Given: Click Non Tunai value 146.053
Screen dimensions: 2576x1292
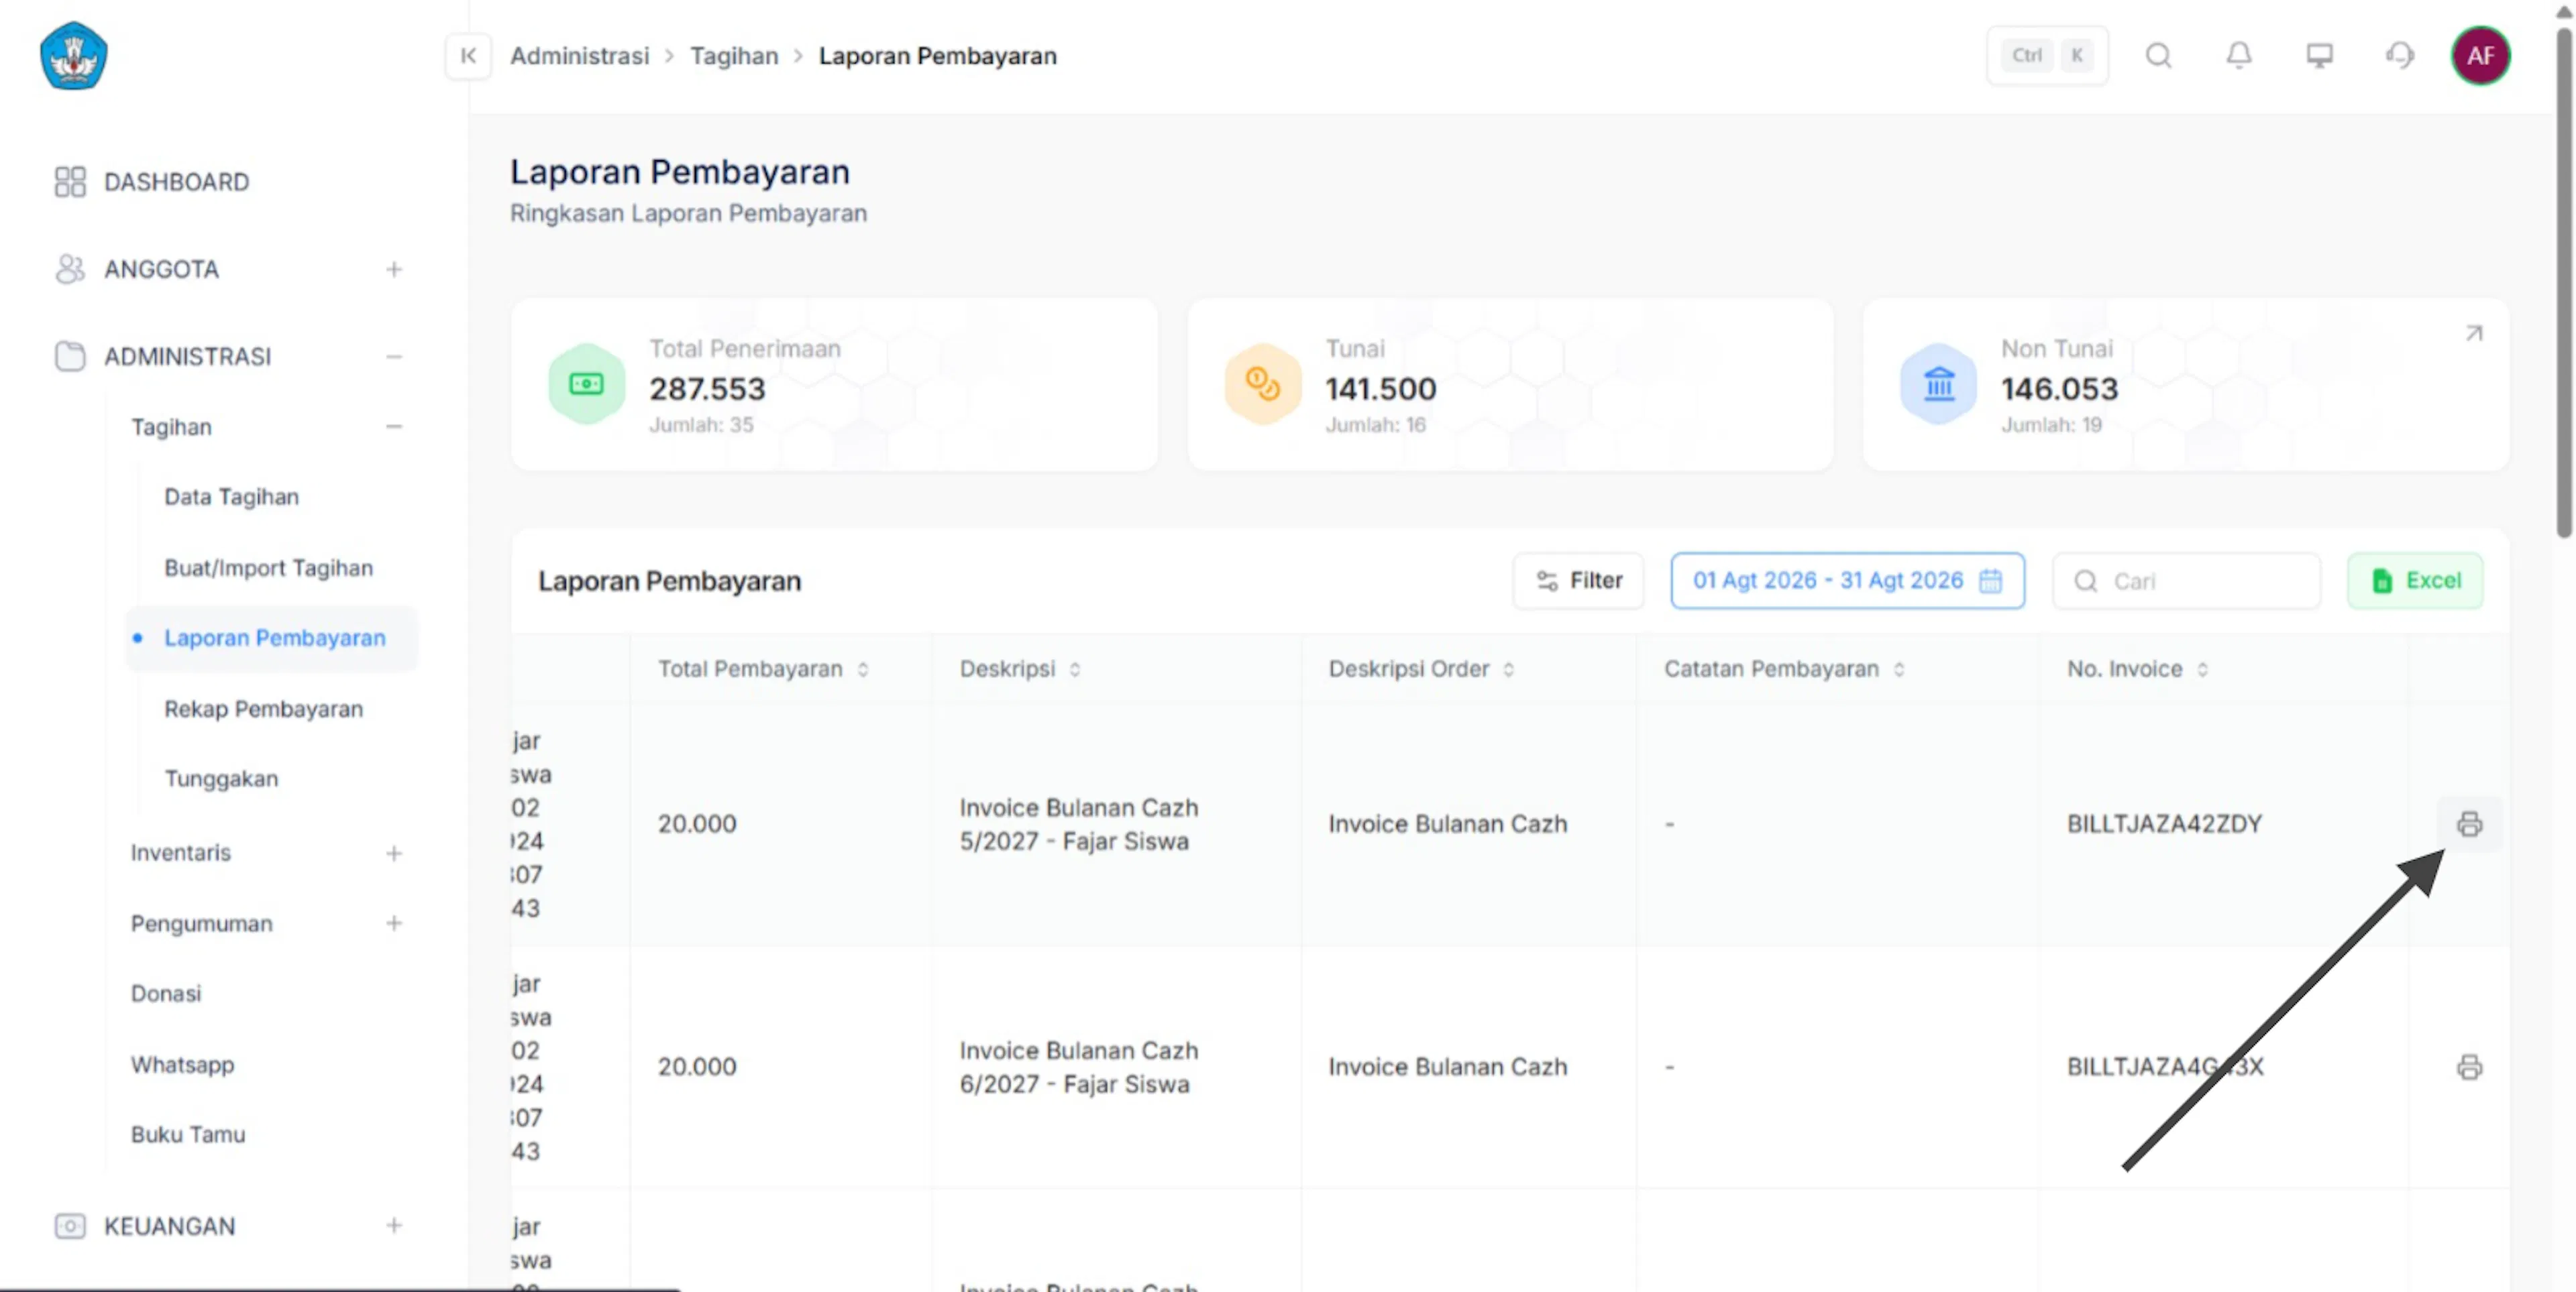Looking at the screenshot, I should (2059, 389).
